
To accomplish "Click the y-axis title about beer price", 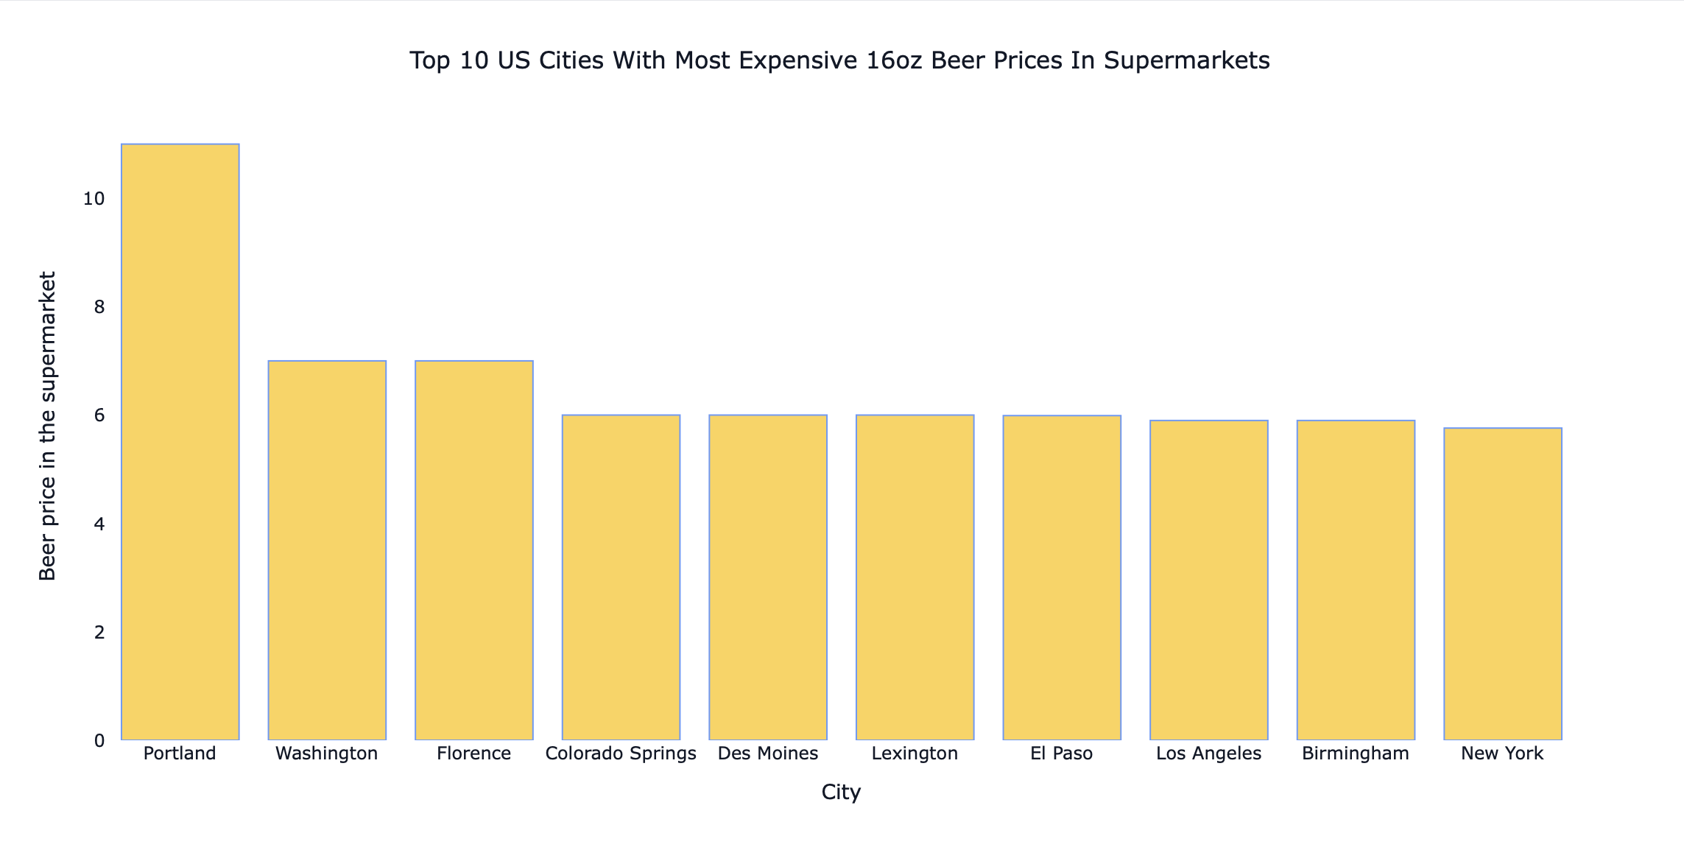I will coord(47,426).
